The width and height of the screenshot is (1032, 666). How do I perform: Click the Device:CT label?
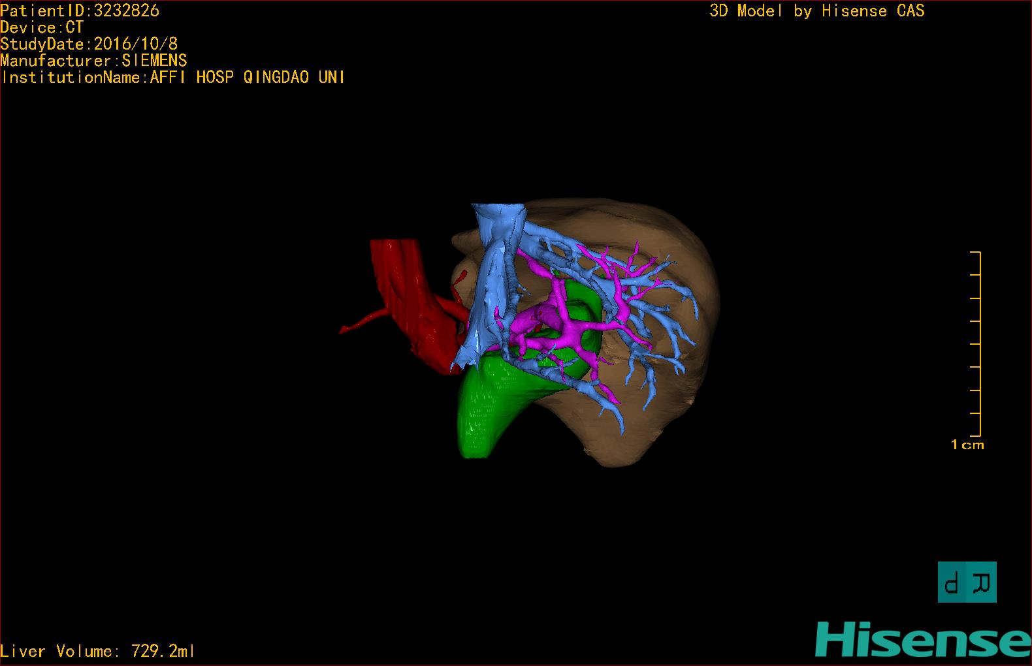pos(42,27)
